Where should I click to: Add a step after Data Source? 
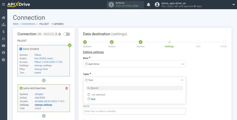[44, 80]
